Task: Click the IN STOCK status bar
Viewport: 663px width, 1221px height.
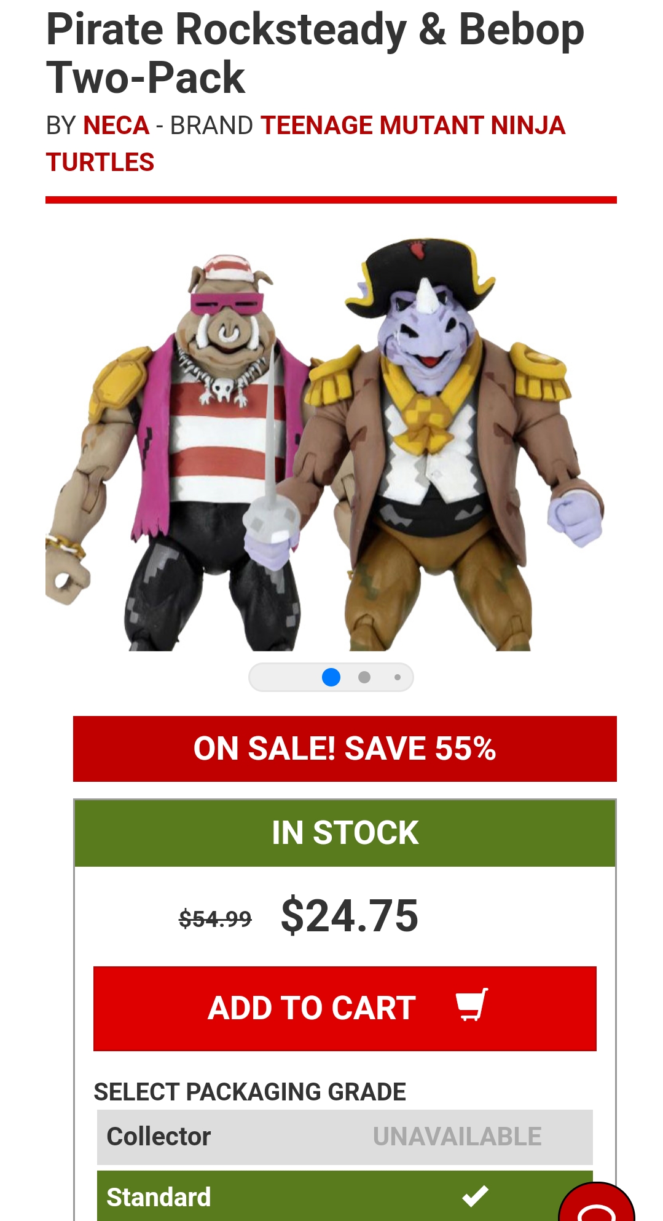Action: 345,833
